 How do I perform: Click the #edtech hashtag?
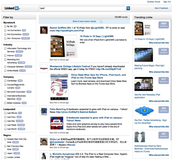(93, 112)
